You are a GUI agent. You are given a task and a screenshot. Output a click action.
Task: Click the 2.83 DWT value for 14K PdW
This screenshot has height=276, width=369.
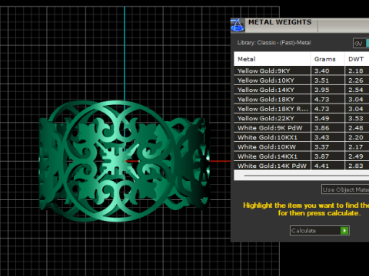pos(356,166)
